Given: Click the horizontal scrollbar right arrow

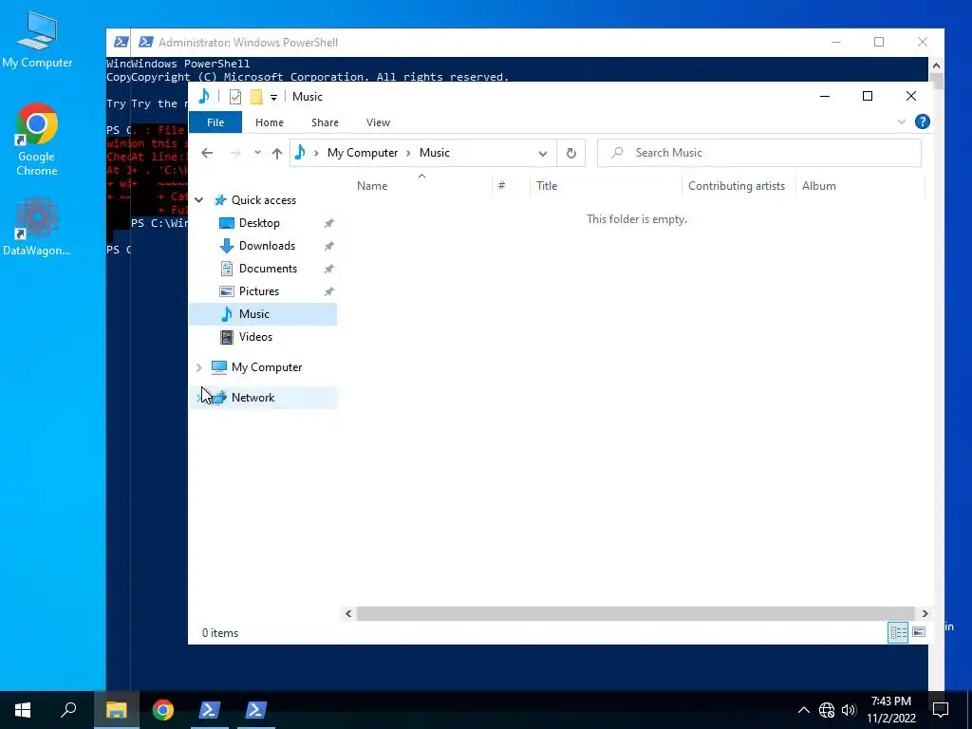Looking at the screenshot, I should 925,614.
